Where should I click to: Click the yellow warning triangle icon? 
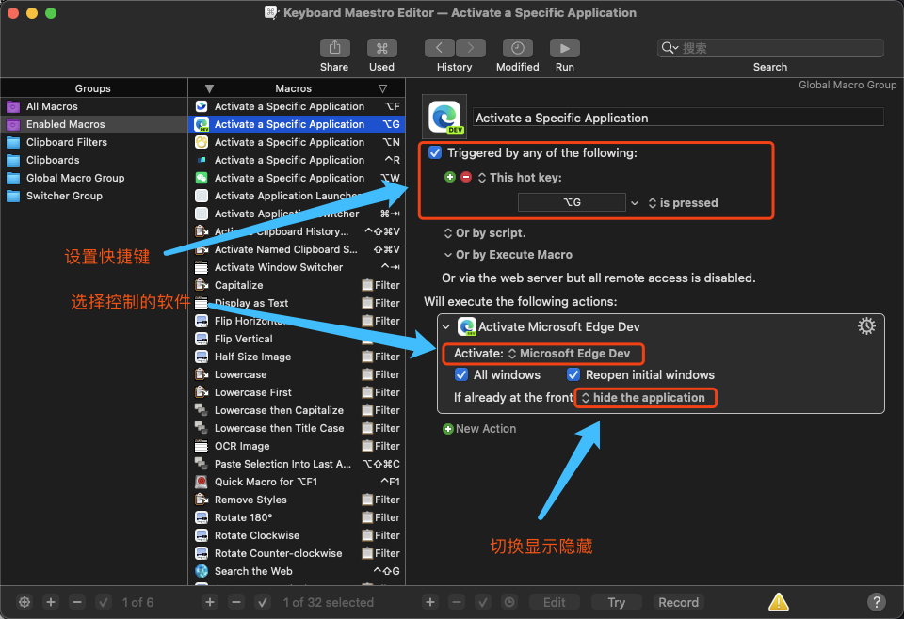coord(779,602)
